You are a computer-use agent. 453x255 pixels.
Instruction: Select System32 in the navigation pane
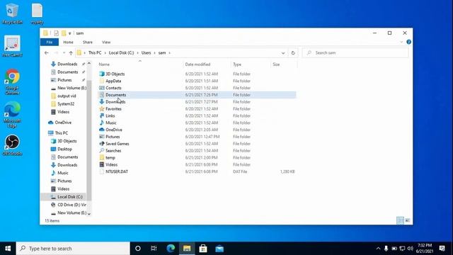pyautogui.click(x=66, y=104)
